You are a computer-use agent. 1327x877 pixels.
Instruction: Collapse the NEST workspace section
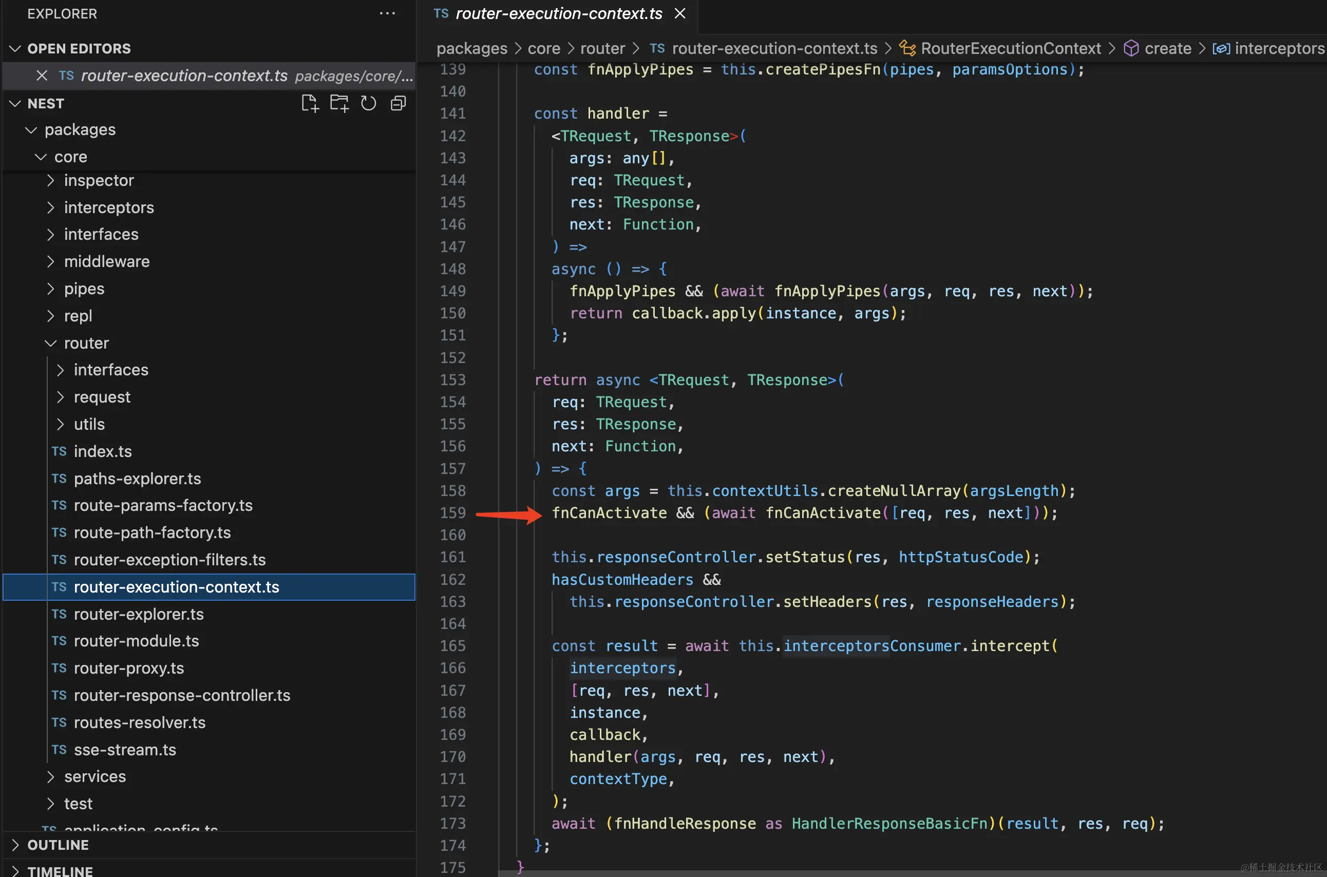(15, 104)
